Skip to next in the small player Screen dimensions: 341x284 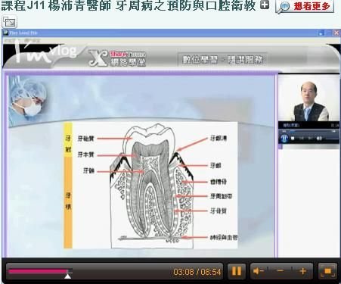310,139
